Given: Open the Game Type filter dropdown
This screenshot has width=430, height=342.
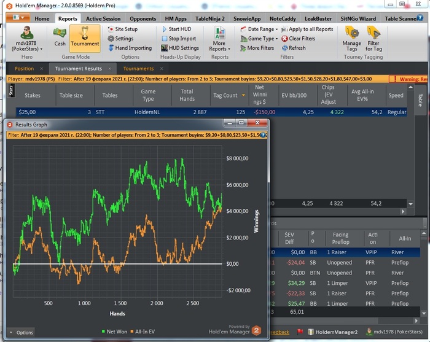Looking at the screenshot, I should pyautogui.click(x=259, y=38).
